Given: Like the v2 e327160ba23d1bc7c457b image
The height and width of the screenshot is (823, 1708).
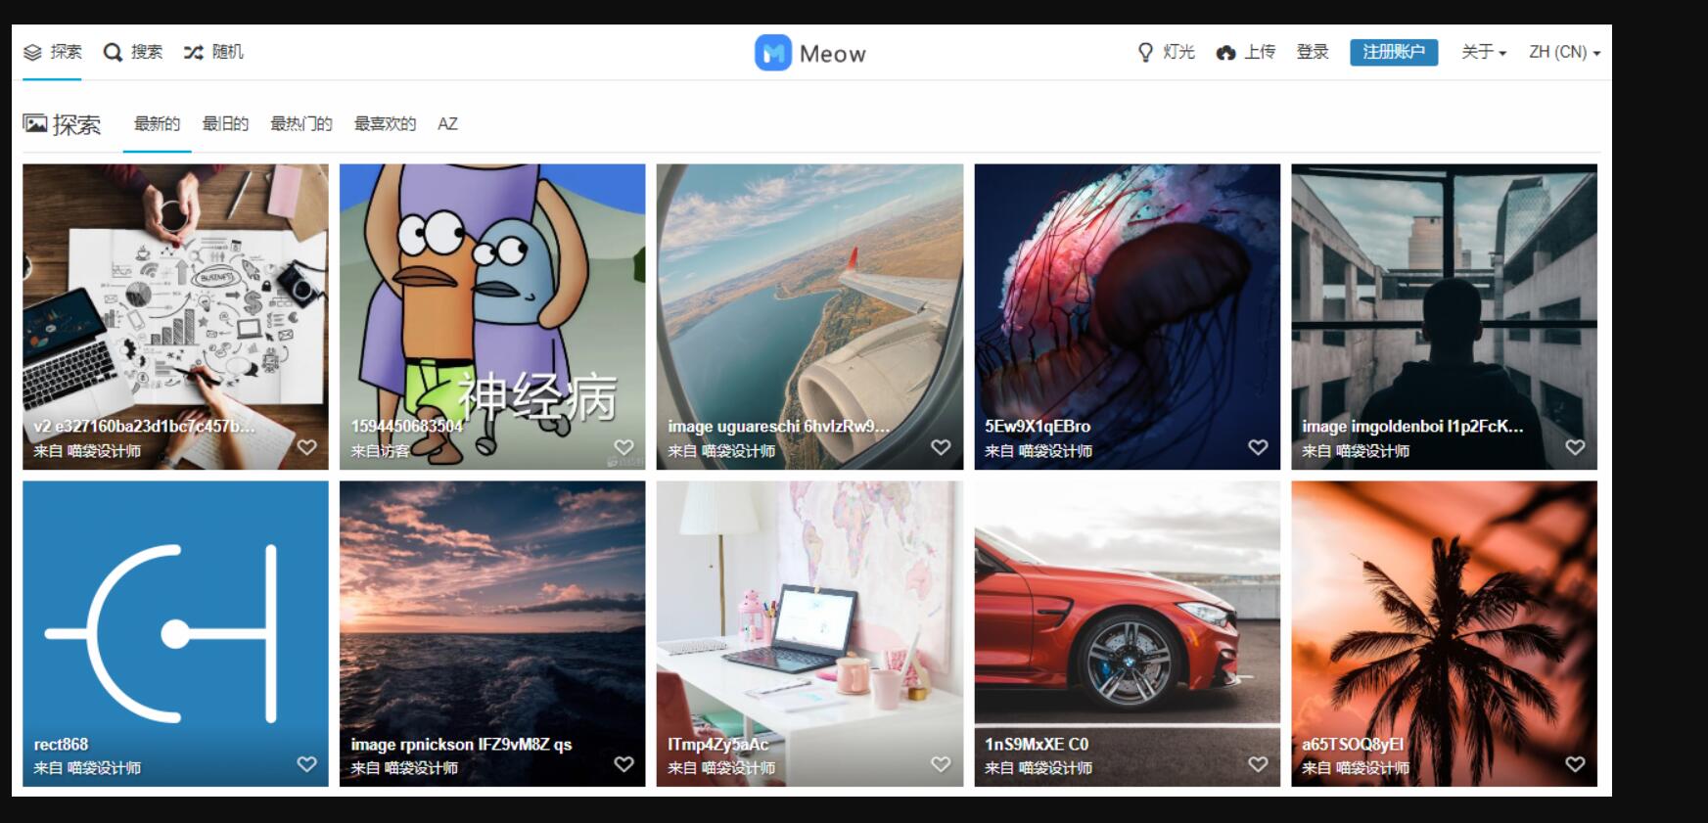Looking at the screenshot, I should [307, 447].
